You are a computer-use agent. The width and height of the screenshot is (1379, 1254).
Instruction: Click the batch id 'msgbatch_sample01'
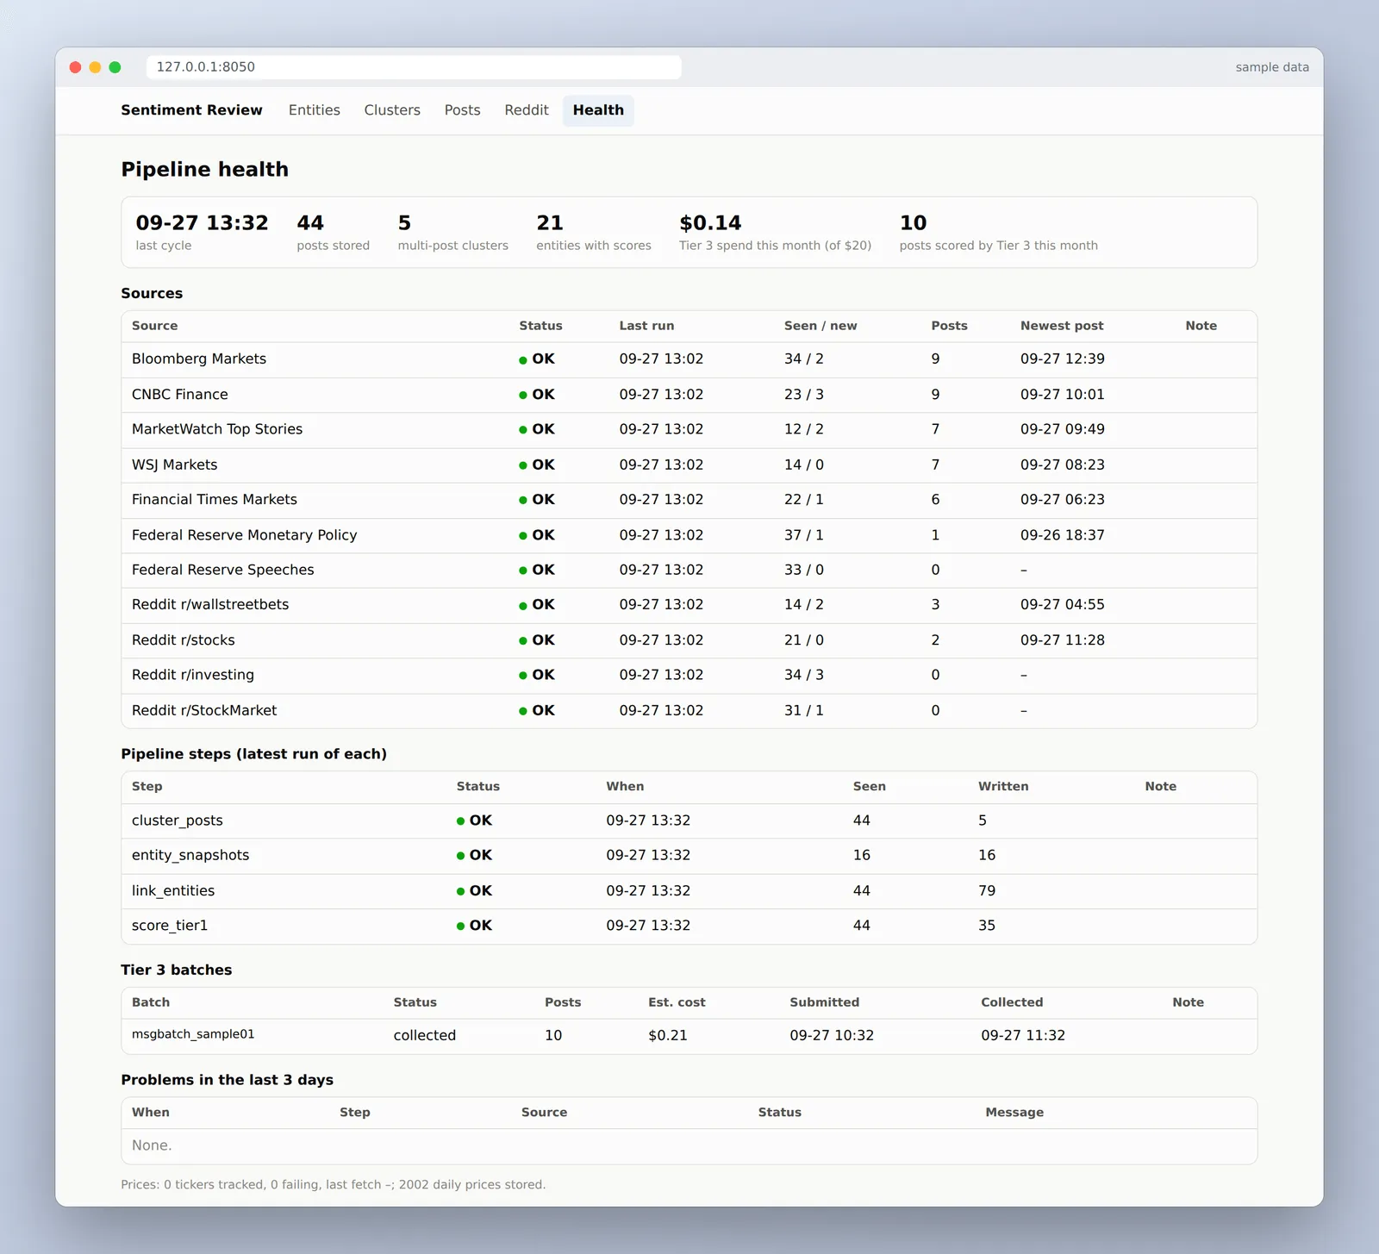[193, 1034]
